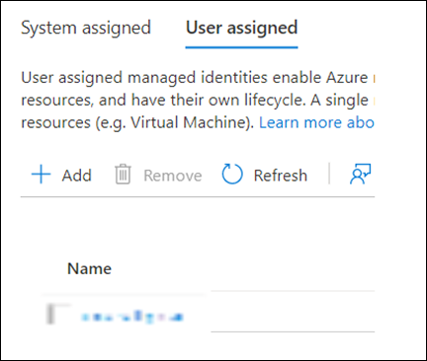Open the blurred identity name link
This screenshot has height=361, width=427.
(x=131, y=317)
